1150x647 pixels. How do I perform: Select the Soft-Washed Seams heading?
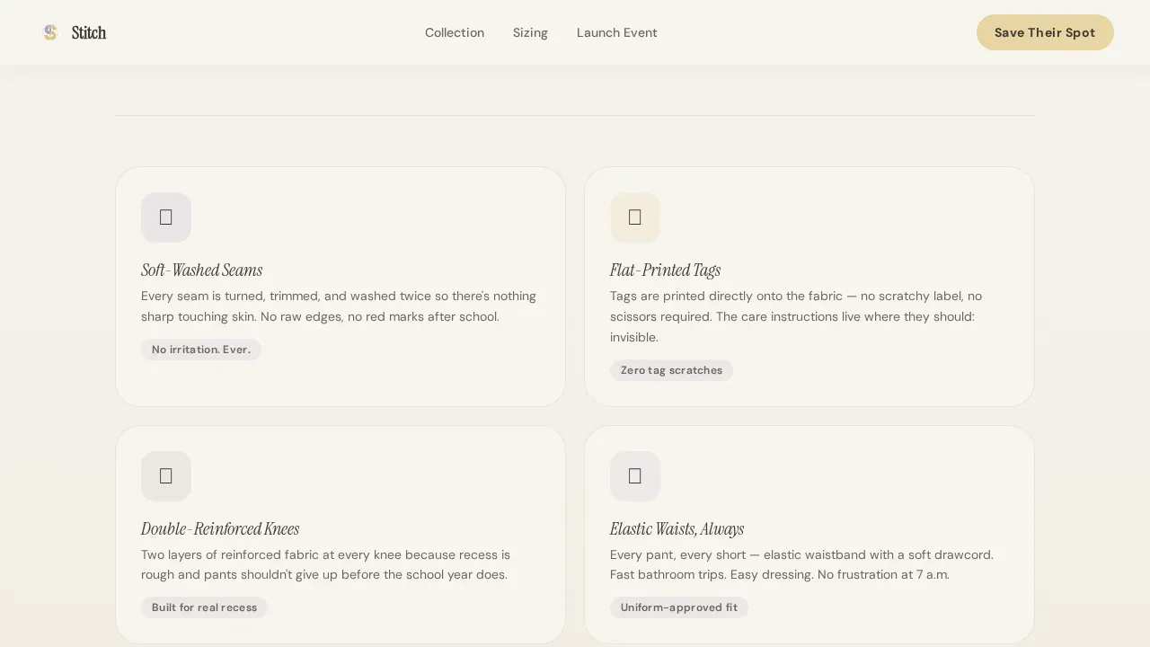201,270
